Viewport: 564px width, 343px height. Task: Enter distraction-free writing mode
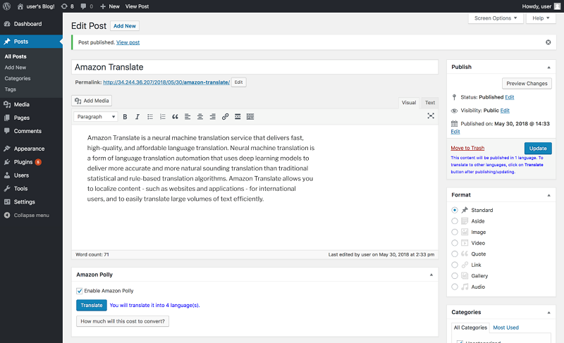pyautogui.click(x=431, y=116)
